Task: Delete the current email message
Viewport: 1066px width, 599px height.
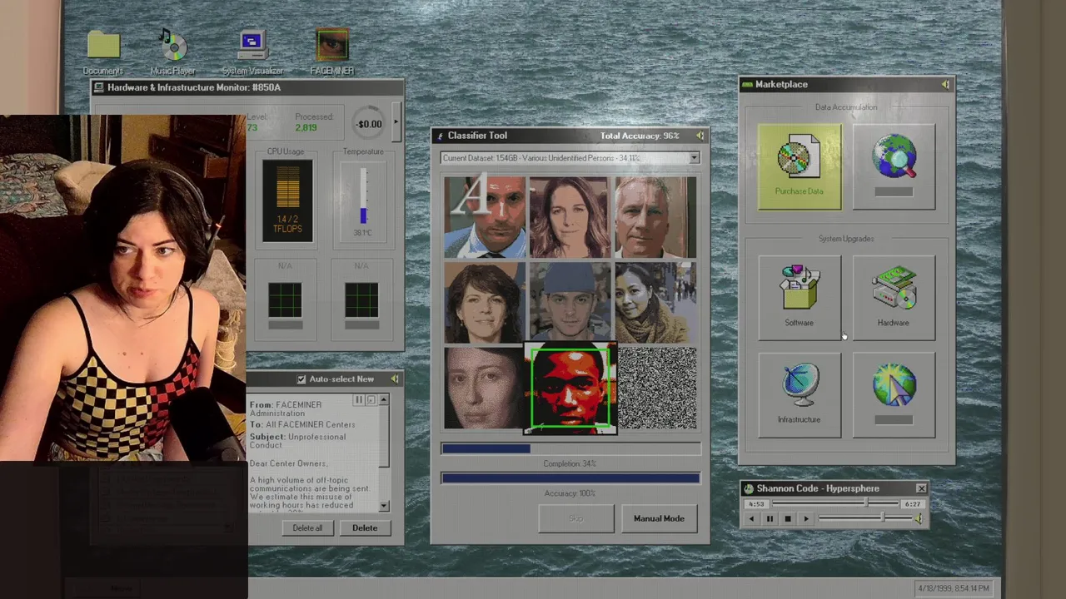Action: (365, 528)
